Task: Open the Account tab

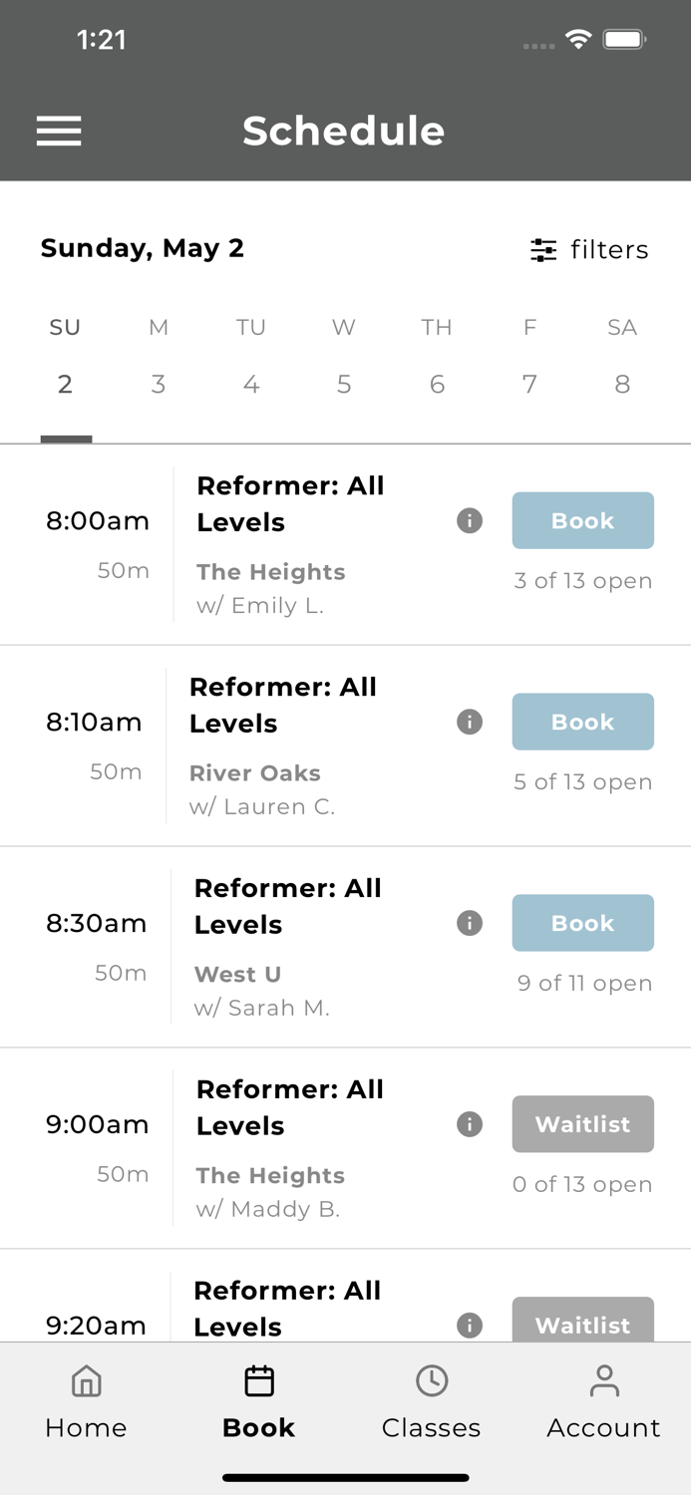Action: [603, 1402]
